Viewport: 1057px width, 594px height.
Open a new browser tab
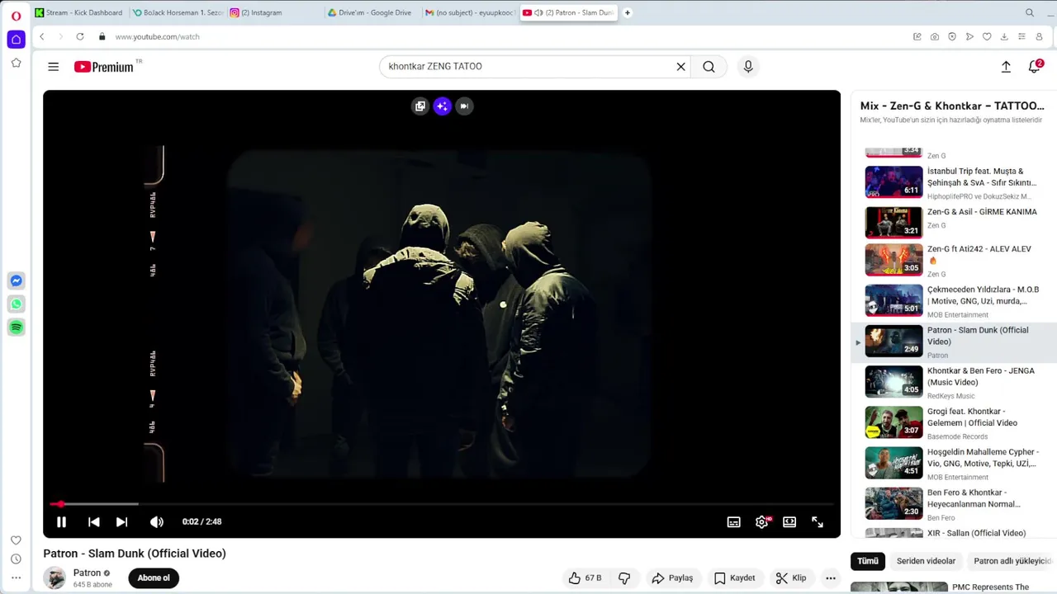click(628, 12)
